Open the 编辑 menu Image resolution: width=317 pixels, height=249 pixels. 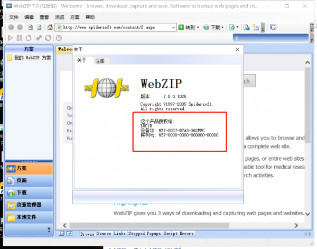click(29, 17)
